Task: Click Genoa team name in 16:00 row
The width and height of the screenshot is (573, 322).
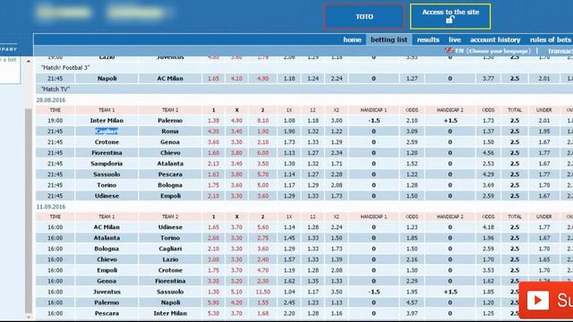Action: point(107,281)
